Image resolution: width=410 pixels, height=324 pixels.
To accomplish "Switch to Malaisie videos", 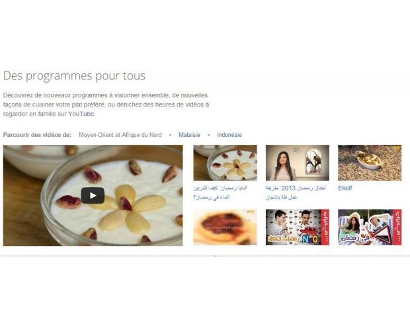I will point(189,135).
